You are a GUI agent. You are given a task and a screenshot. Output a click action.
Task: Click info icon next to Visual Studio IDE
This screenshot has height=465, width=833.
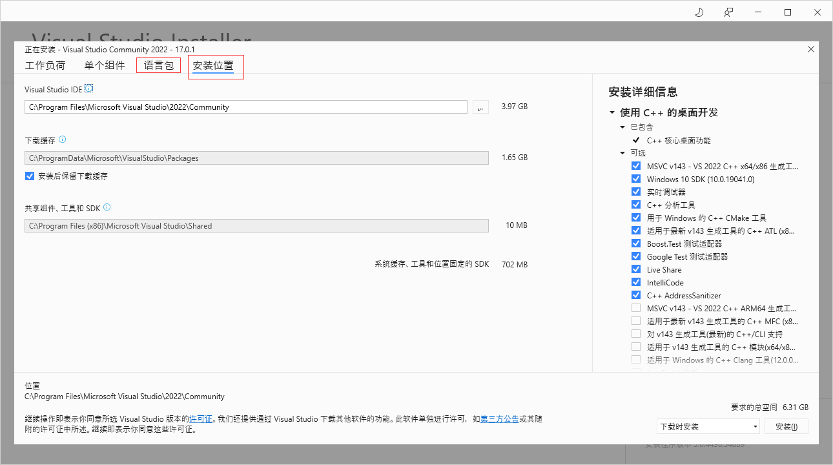(x=89, y=88)
